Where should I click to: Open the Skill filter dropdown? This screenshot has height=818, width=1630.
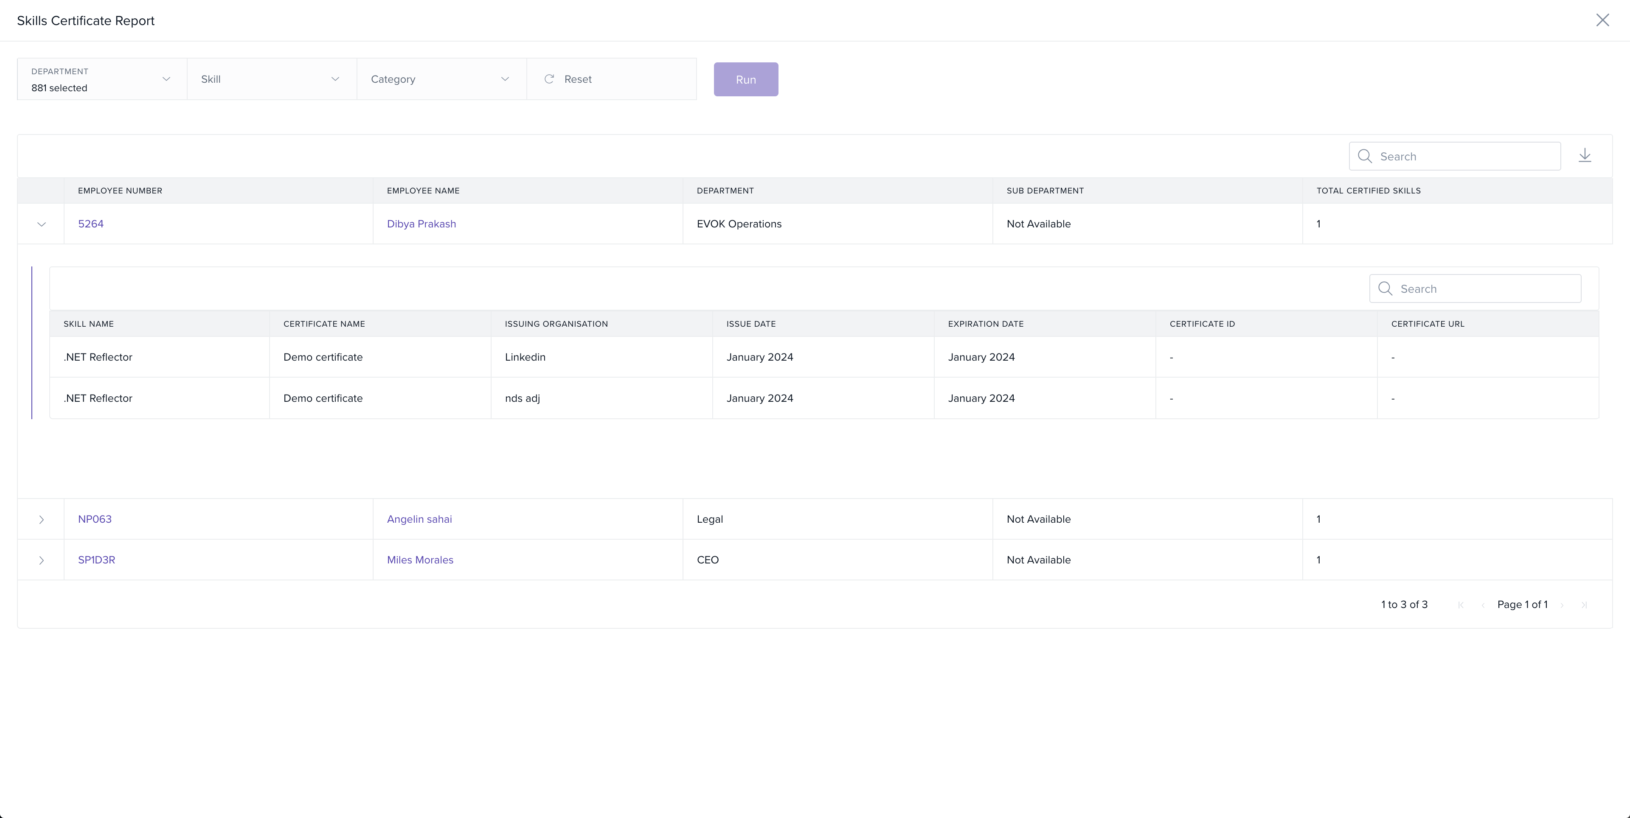(x=271, y=79)
